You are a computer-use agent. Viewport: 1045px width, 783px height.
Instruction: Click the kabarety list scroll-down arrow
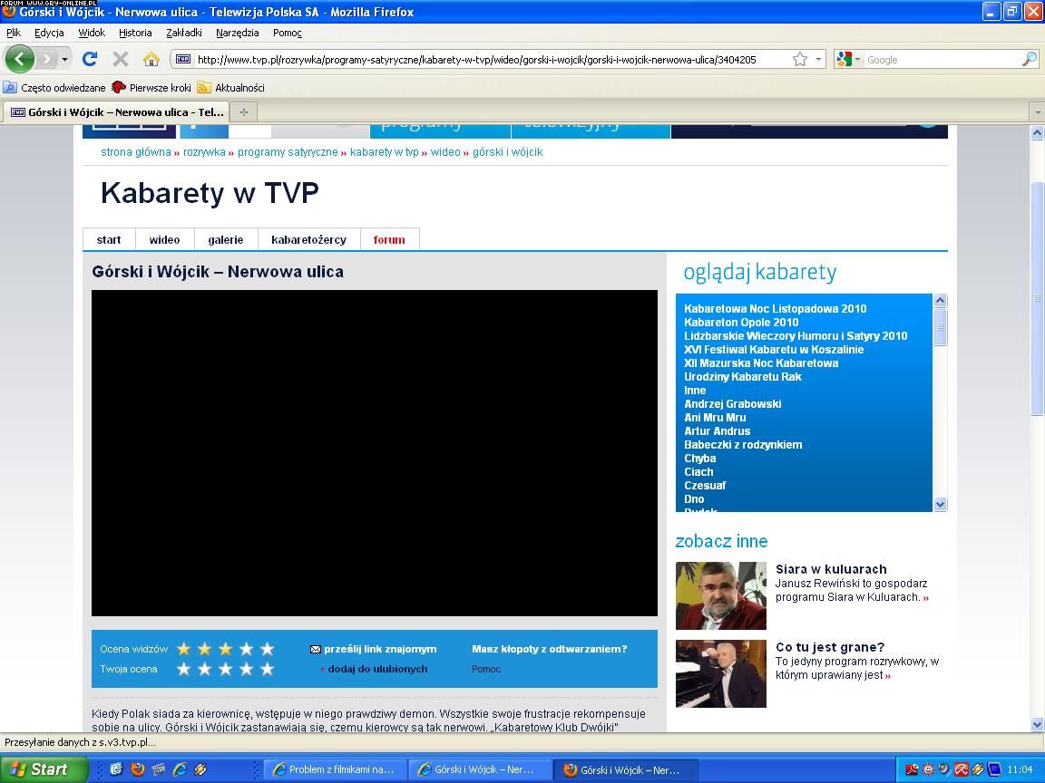click(941, 504)
